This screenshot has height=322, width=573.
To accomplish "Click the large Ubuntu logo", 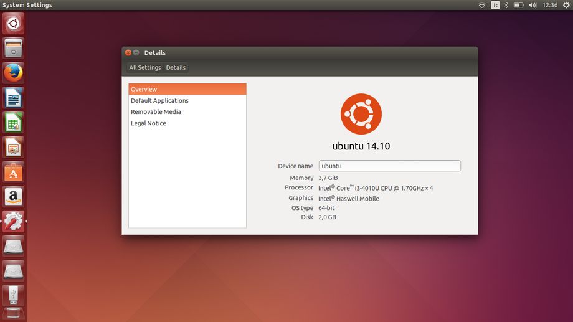I will (361, 114).
